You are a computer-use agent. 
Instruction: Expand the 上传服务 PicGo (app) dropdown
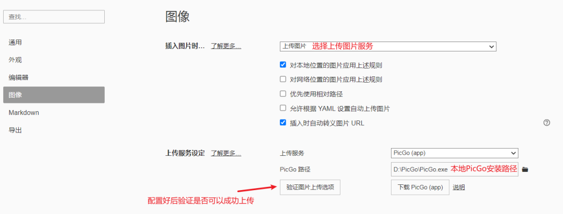(455, 153)
